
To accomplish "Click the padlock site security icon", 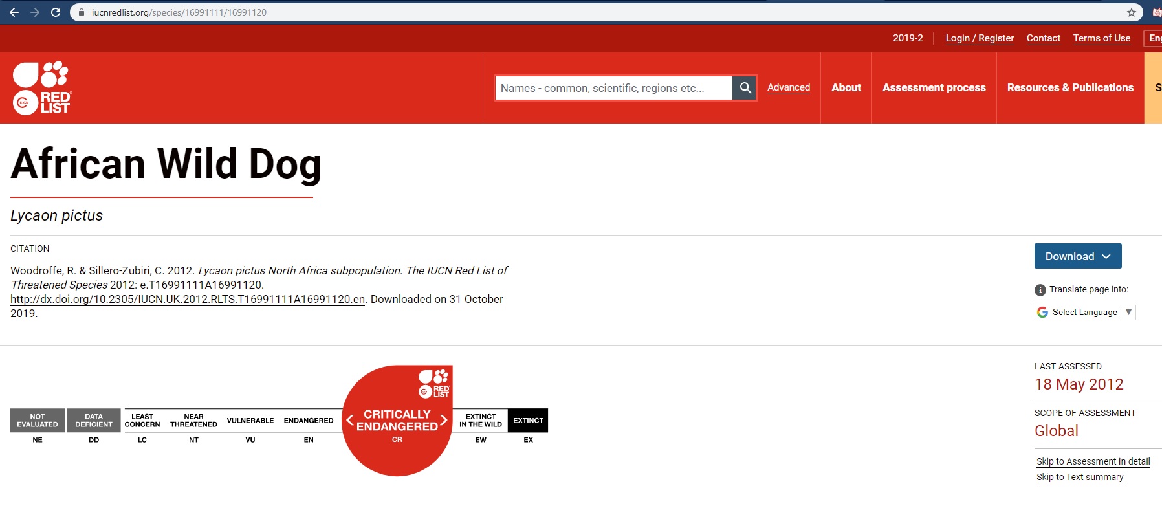I will (x=82, y=12).
